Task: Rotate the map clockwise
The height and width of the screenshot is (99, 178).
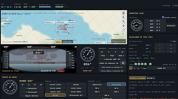Action: click(x=123, y=34)
